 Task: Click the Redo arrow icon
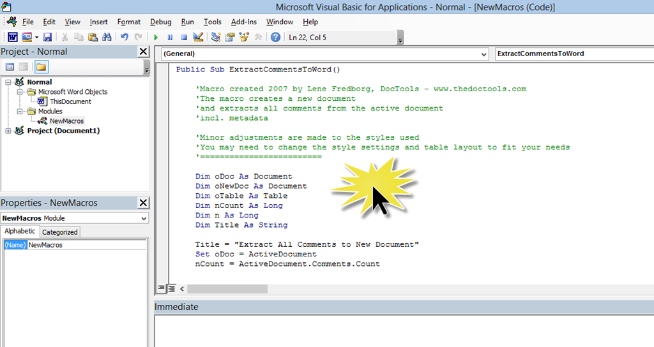click(139, 37)
